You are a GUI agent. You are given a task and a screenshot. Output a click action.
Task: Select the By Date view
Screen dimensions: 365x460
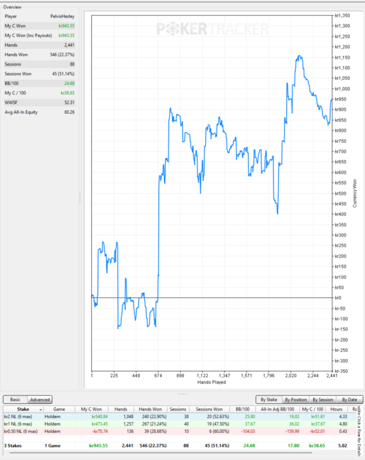(350, 399)
